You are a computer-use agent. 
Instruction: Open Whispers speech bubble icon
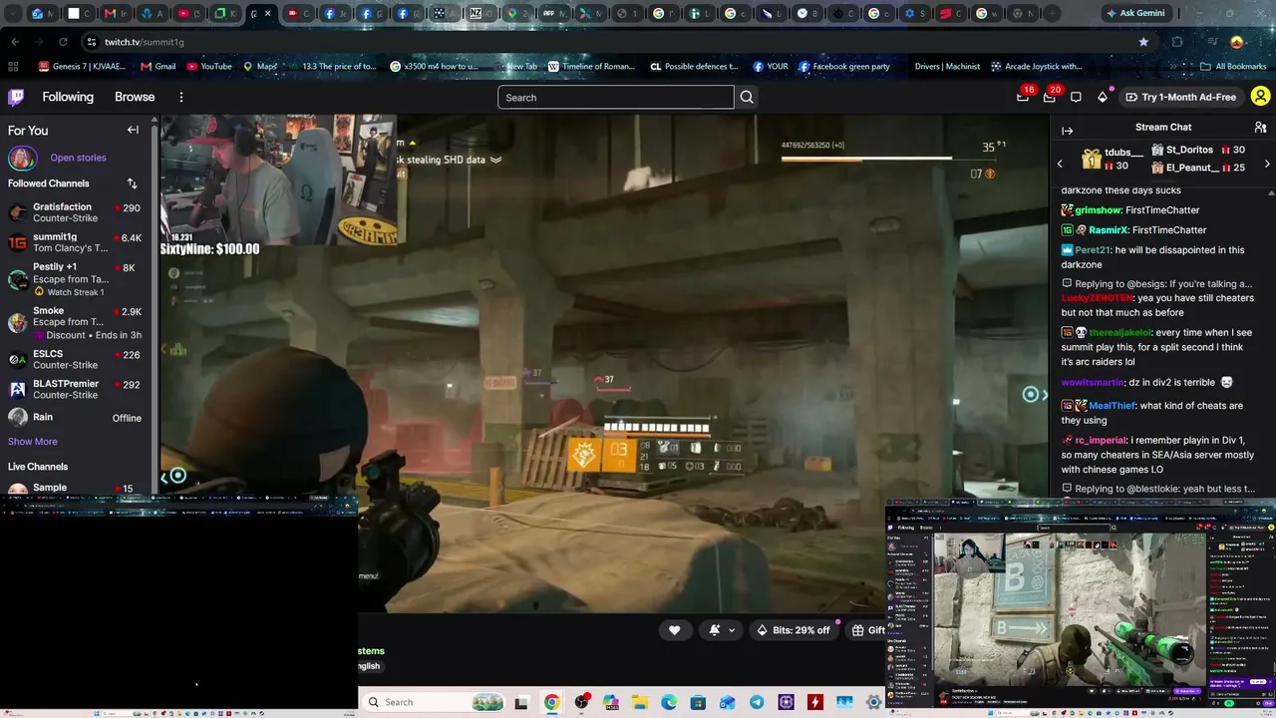coord(1076,97)
